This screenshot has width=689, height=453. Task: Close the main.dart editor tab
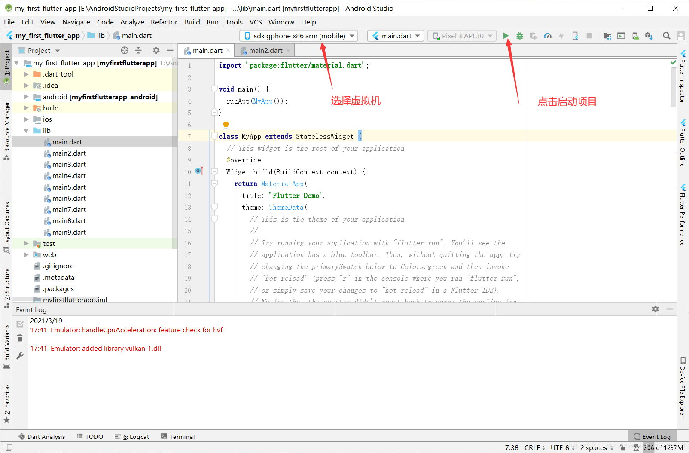tap(228, 50)
